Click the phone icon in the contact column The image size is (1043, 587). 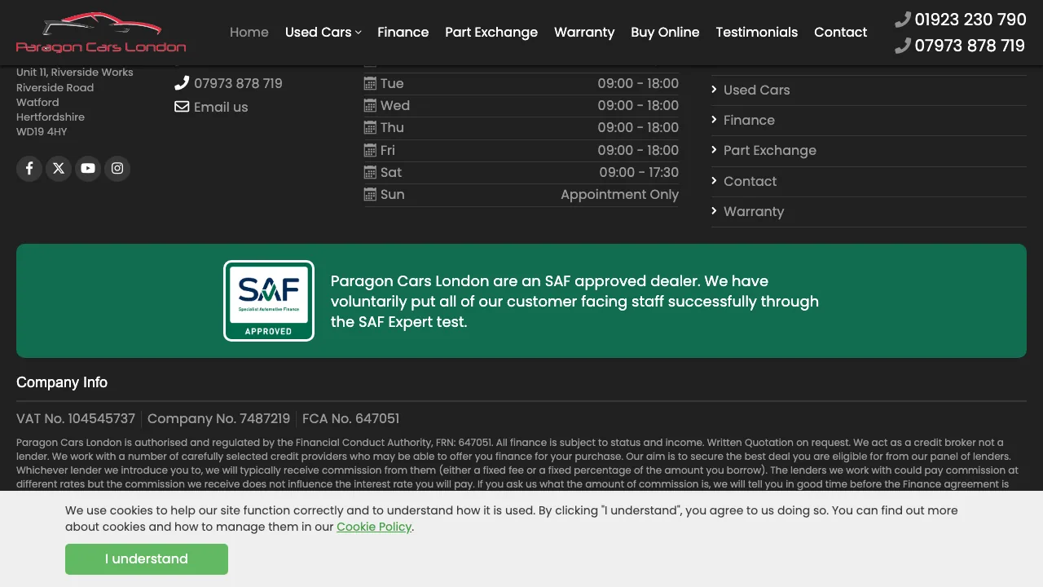tap(182, 82)
